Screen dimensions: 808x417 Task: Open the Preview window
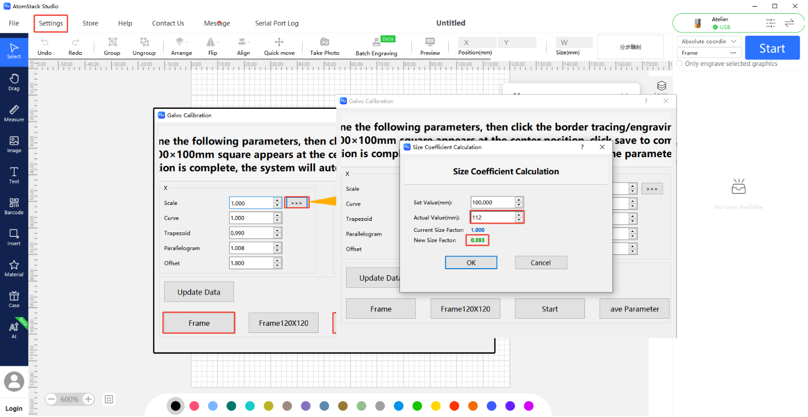coord(430,47)
